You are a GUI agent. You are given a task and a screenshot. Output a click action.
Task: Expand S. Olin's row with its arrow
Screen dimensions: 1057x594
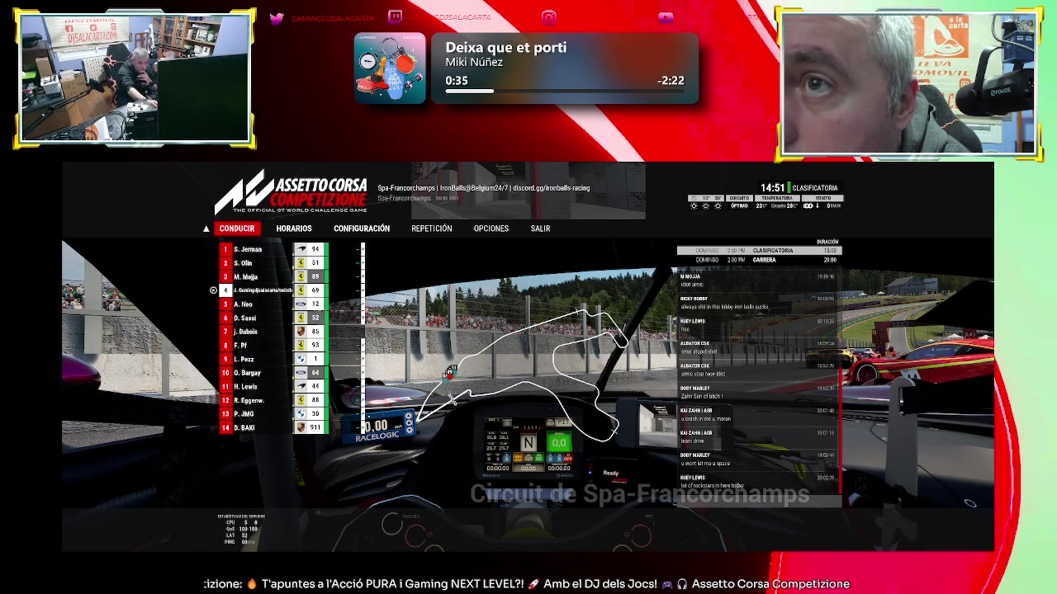[x=363, y=263]
